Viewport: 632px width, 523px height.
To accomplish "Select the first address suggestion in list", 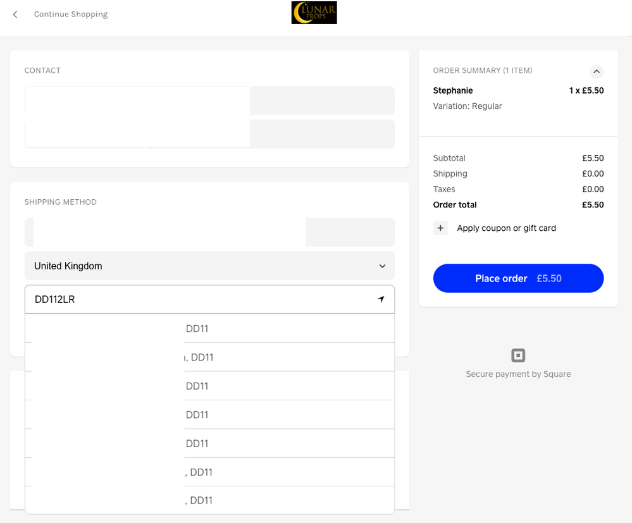I will [x=209, y=329].
